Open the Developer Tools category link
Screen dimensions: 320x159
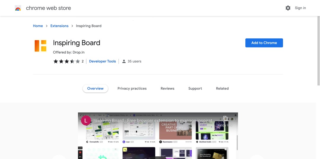(x=103, y=61)
